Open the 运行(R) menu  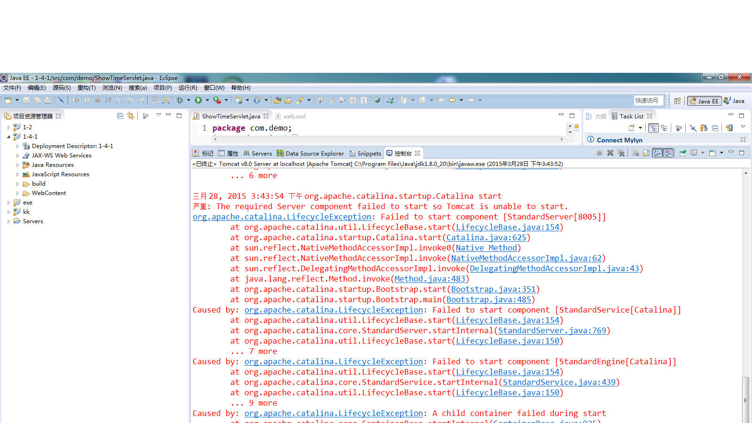[x=188, y=88]
